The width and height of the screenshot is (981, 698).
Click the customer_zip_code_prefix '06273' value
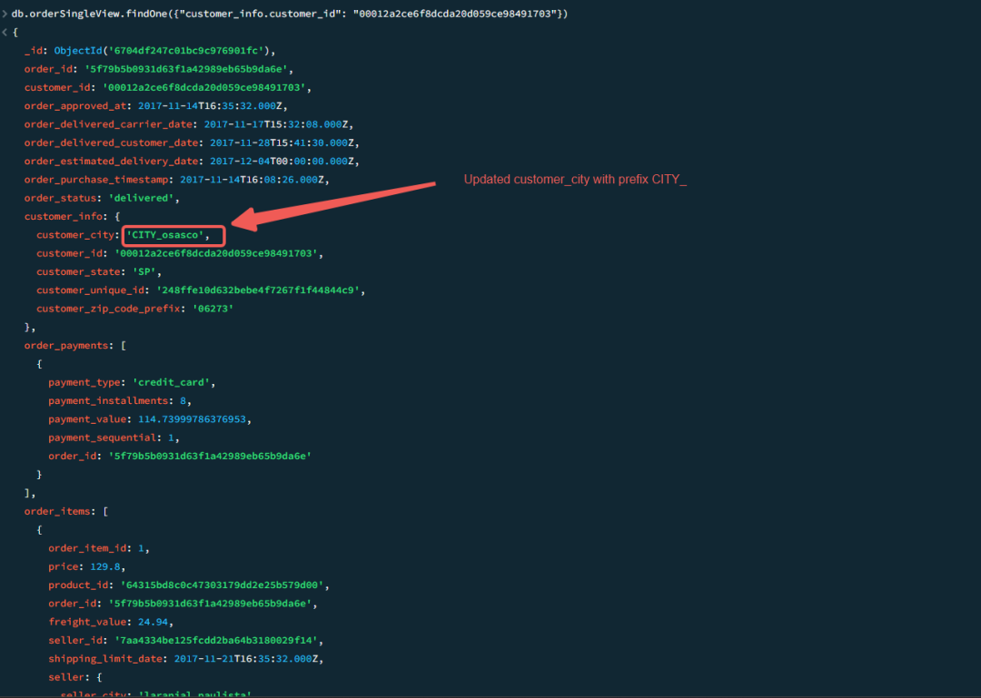(213, 309)
